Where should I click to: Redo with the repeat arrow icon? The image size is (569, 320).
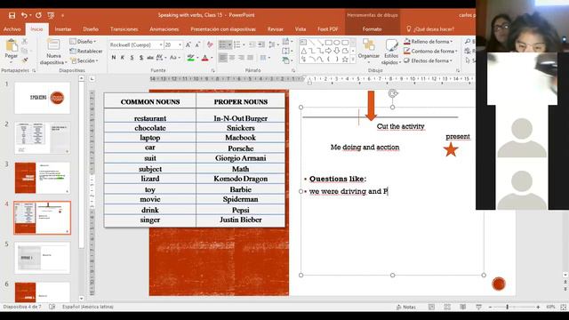pos(38,15)
